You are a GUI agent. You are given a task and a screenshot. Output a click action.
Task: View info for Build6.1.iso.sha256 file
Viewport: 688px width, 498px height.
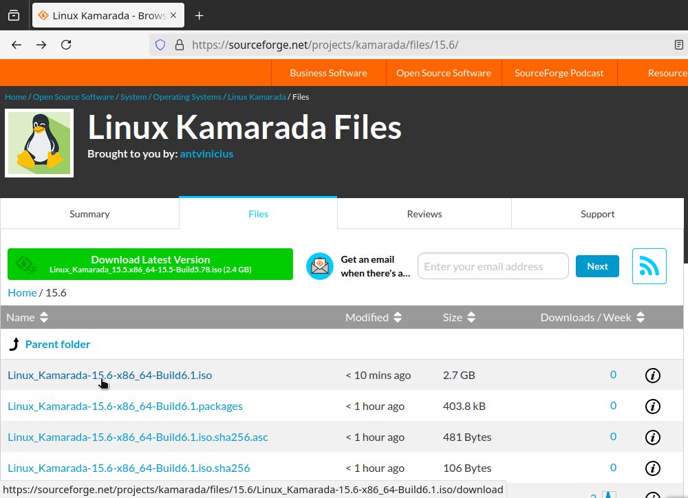click(652, 468)
